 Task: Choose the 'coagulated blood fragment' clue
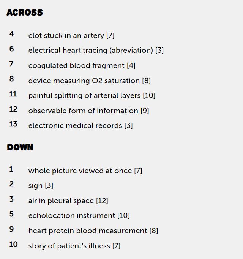coord(82,65)
